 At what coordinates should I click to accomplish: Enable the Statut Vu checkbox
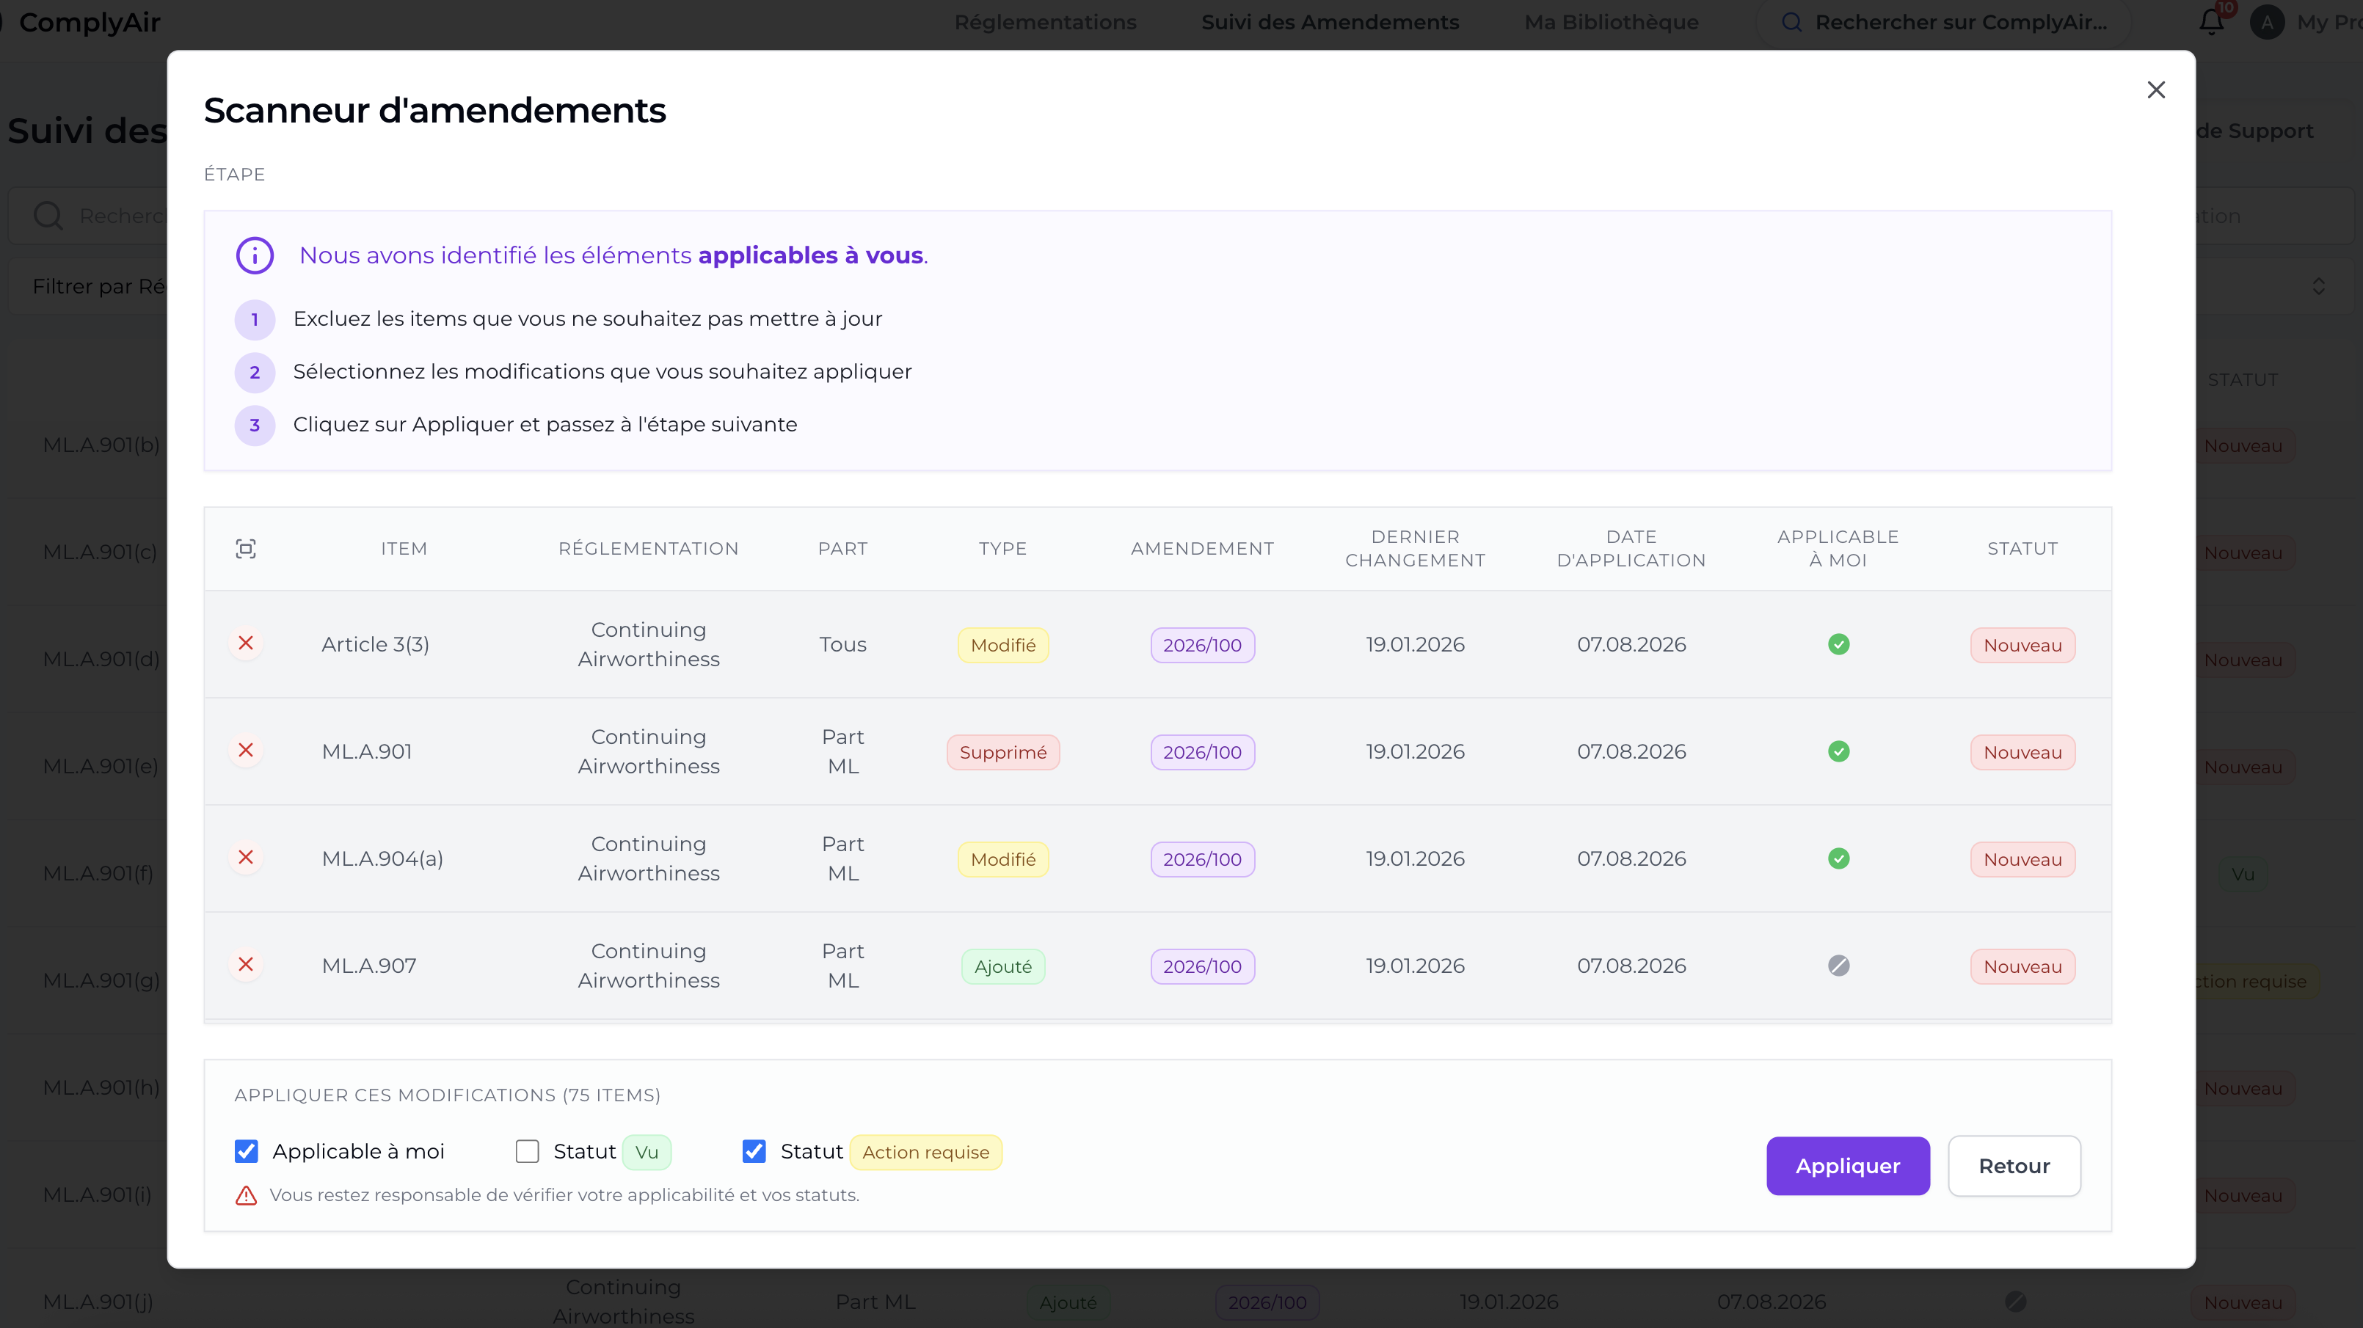click(x=528, y=1151)
